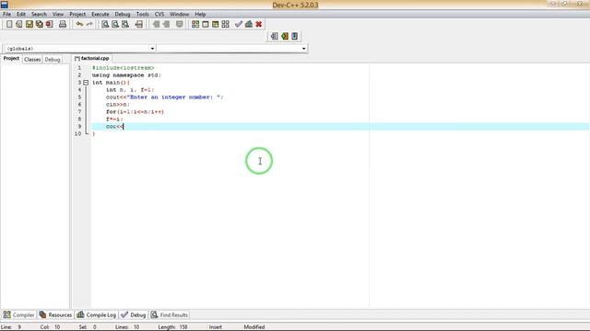This screenshot has height=331, width=590.
Task: Open the bottom Debug tab
Action: point(133,314)
